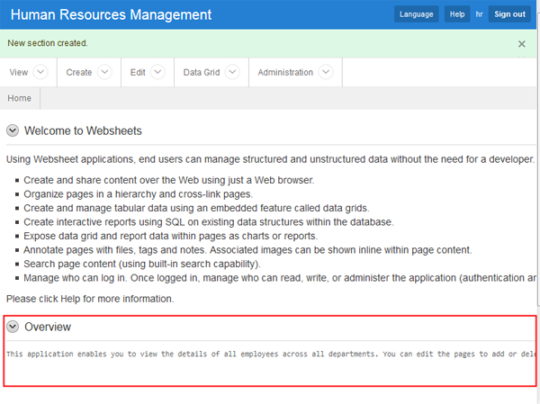
Task: Sign out of the application
Action: coord(509,14)
